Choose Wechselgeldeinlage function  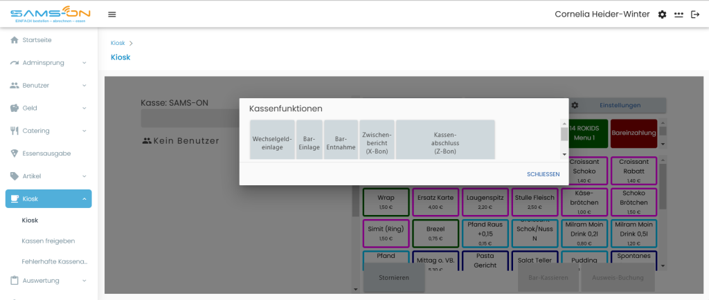pyautogui.click(x=272, y=140)
